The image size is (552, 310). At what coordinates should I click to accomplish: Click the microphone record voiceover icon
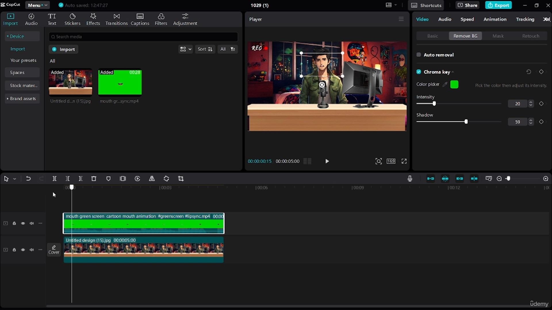[410, 179]
